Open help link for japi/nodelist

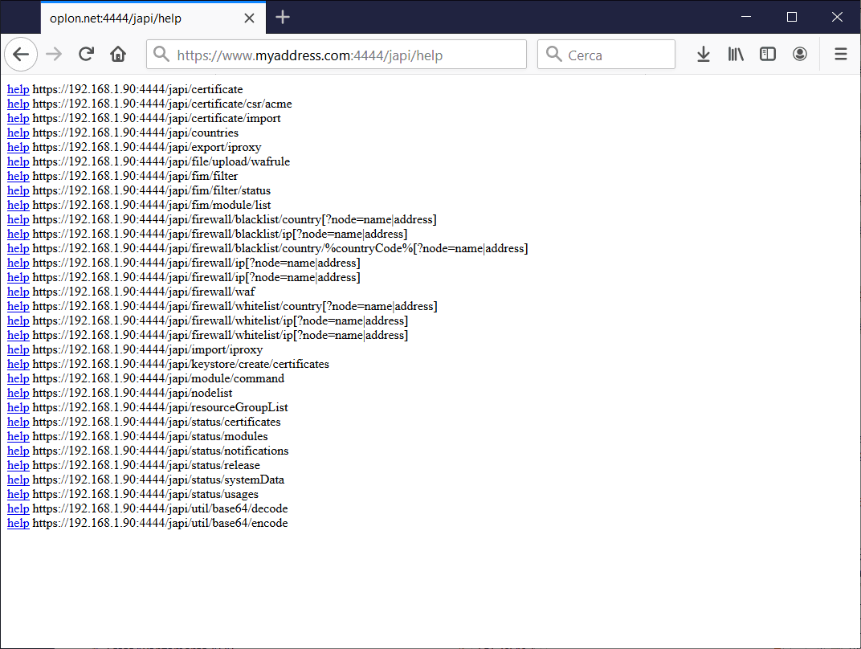point(18,393)
